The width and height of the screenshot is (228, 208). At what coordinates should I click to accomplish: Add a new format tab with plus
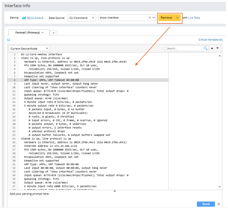(x=54, y=33)
